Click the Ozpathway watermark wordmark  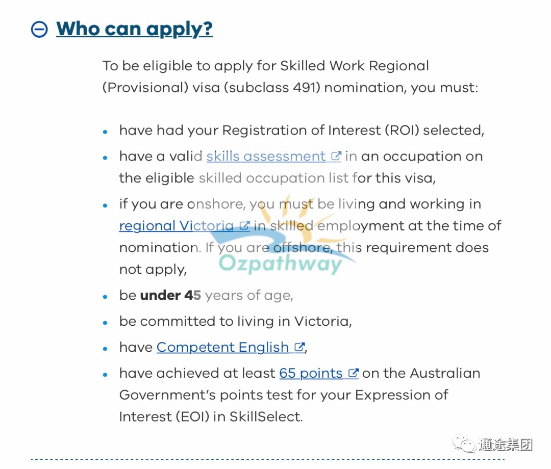281,263
